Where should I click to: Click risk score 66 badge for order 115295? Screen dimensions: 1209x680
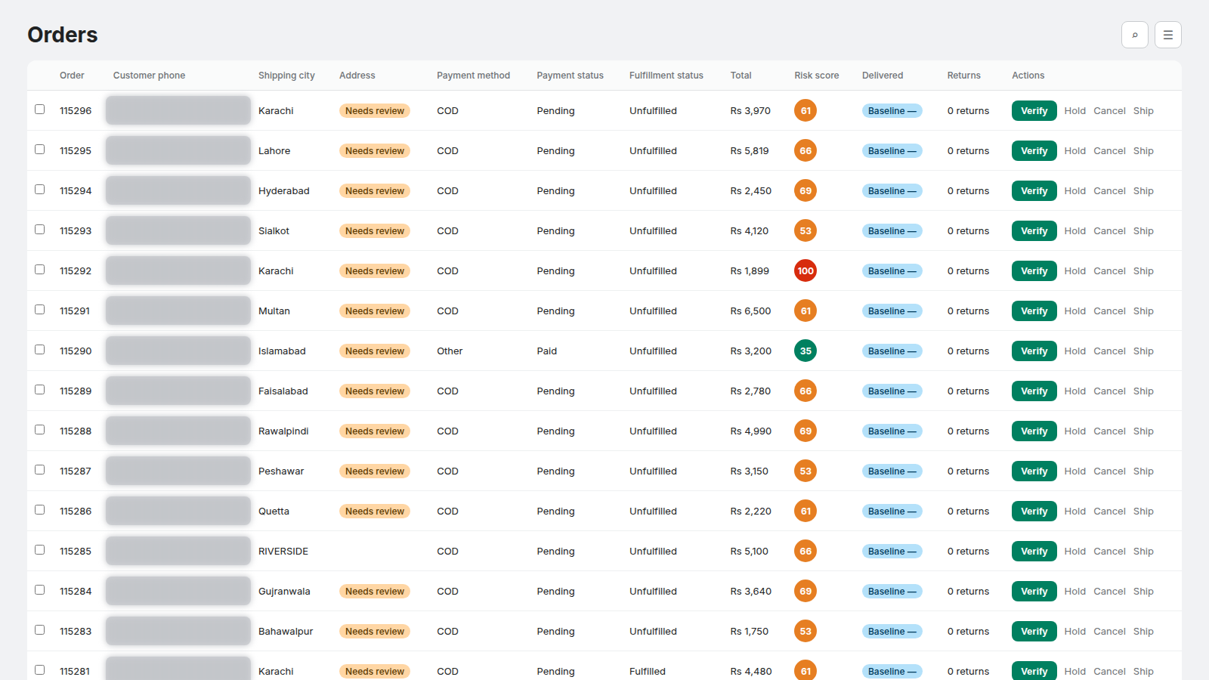point(805,150)
